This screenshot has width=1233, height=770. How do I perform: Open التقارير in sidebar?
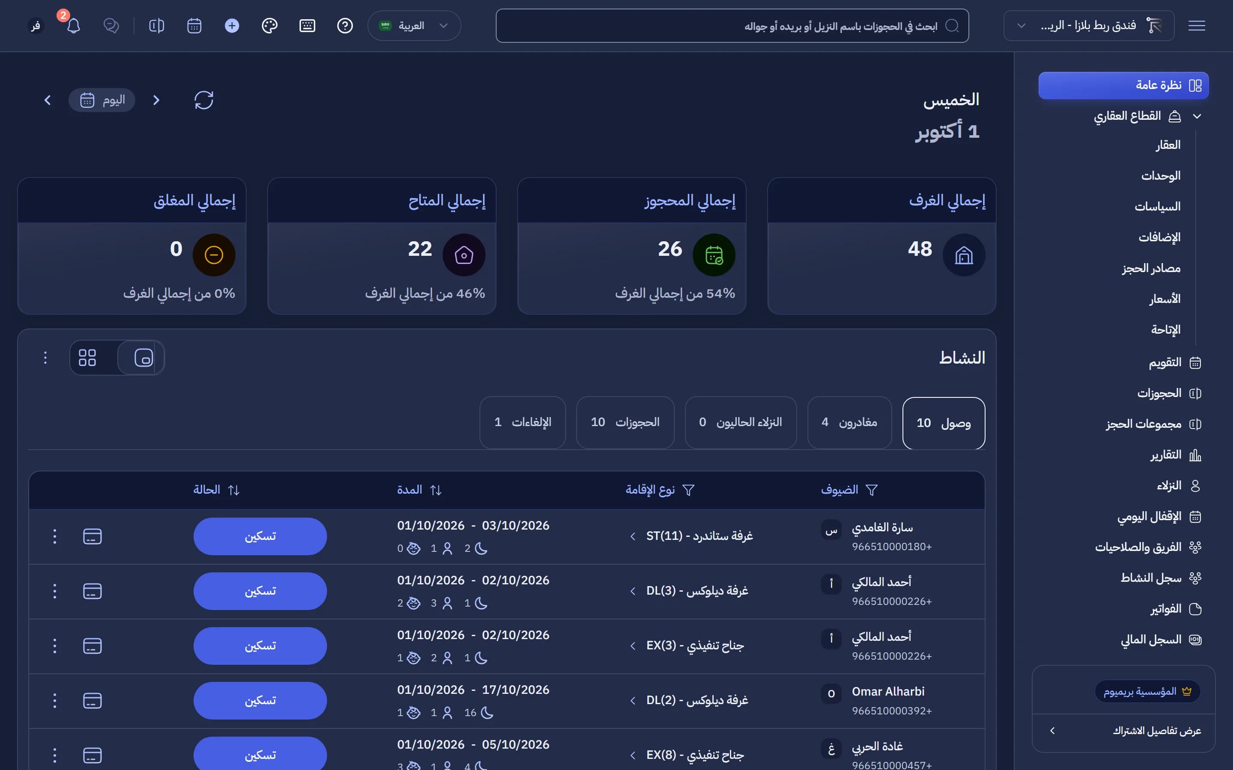[1176, 455]
